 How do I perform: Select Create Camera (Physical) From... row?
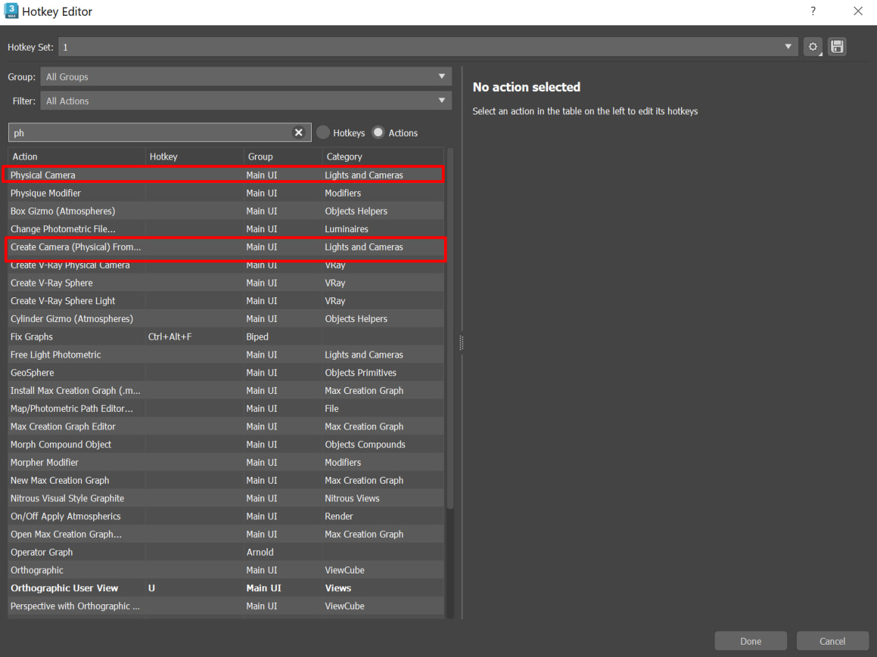tap(225, 247)
